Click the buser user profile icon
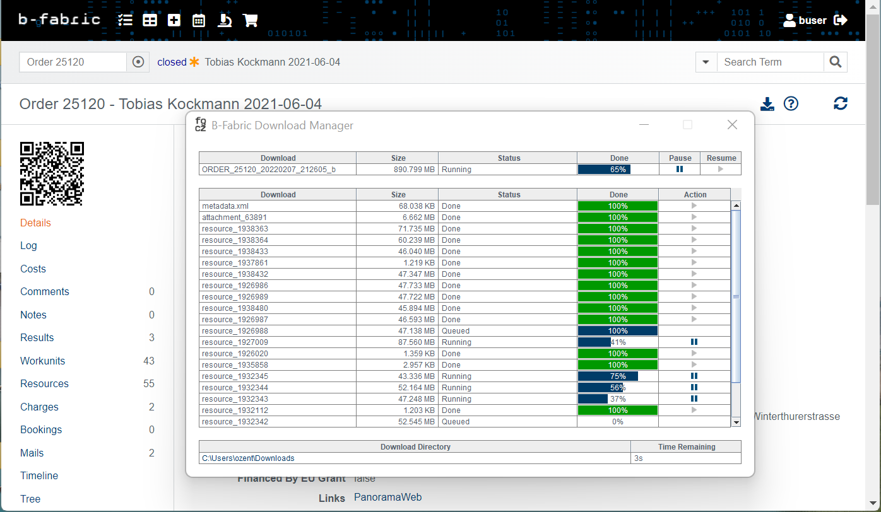This screenshot has width=881, height=512. tap(789, 20)
